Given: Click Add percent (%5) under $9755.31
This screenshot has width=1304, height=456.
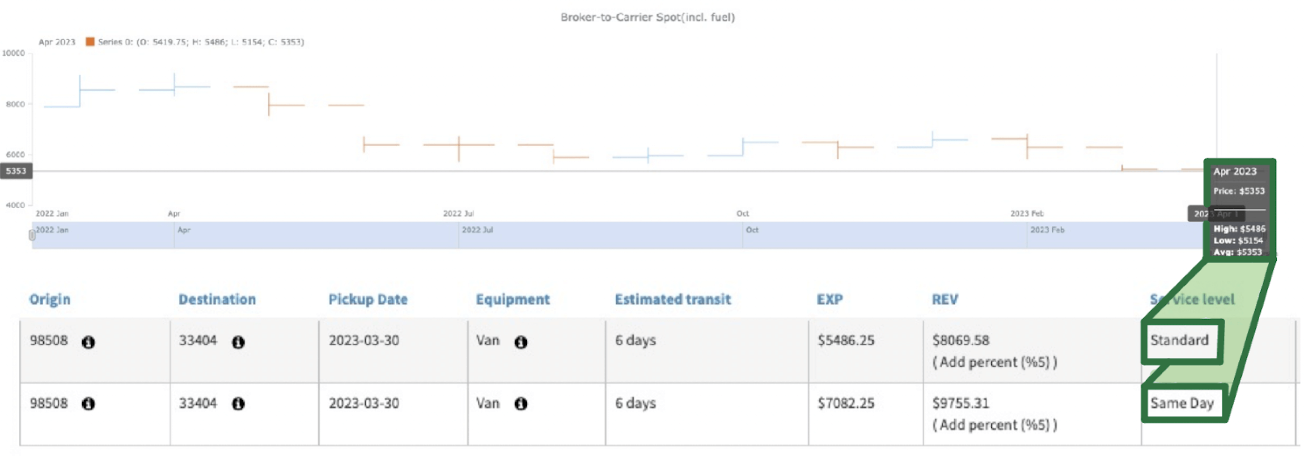Looking at the screenshot, I should tap(994, 425).
